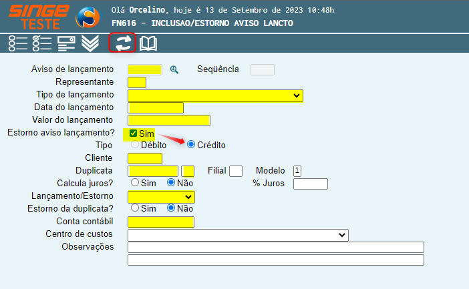Viewport: 469px width, 289px height.
Task: Click the round Singe S logo
Action: click(x=88, y=17)
